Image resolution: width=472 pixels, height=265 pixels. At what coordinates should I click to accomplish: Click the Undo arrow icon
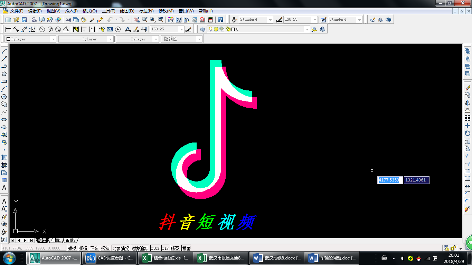coord(110,20)
